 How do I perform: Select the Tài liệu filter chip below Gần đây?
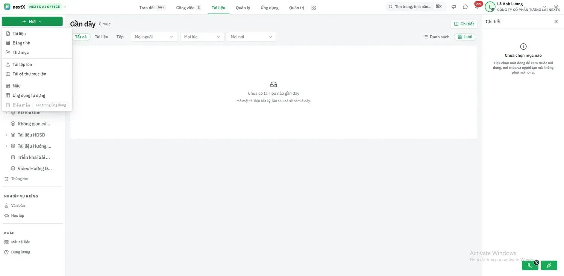[102, 37]
